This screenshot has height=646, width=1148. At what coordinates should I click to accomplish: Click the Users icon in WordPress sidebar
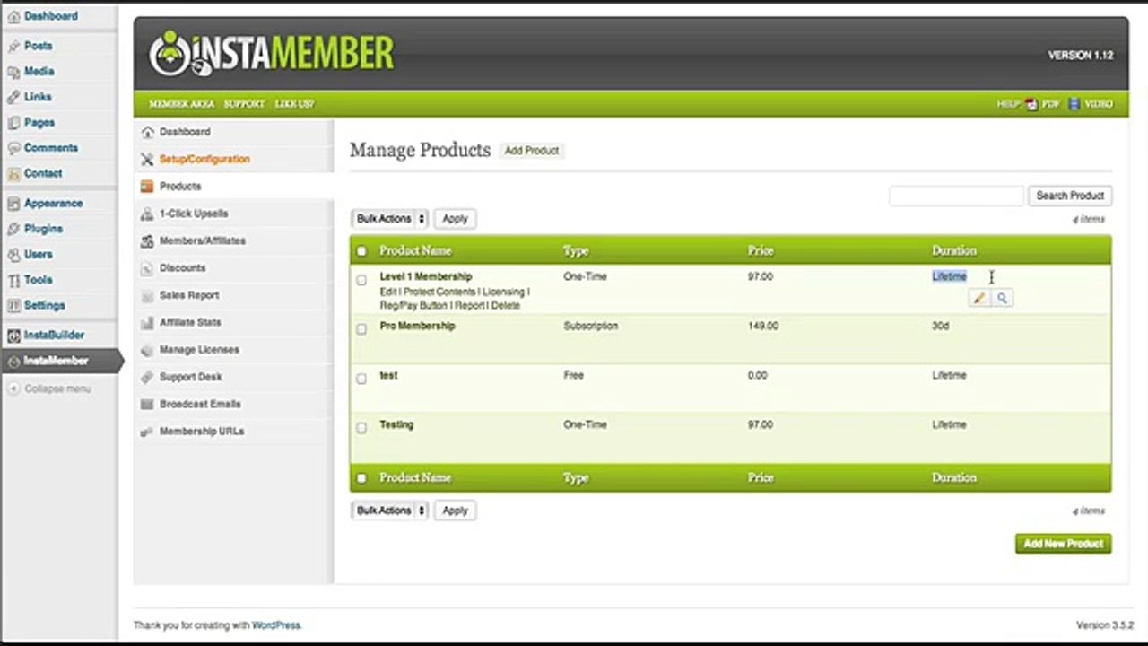coord(13,255)
